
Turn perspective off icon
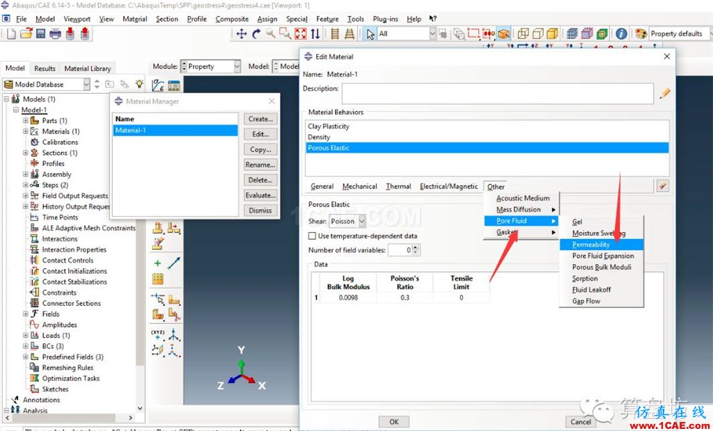click(x=335, y=33)
